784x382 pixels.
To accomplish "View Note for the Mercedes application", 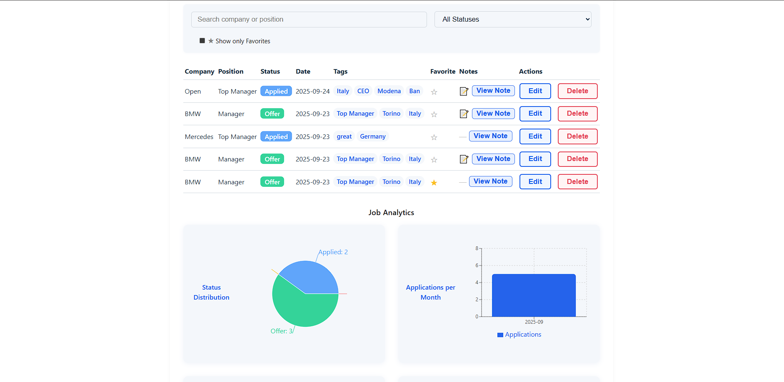I will tap(490, 136).
